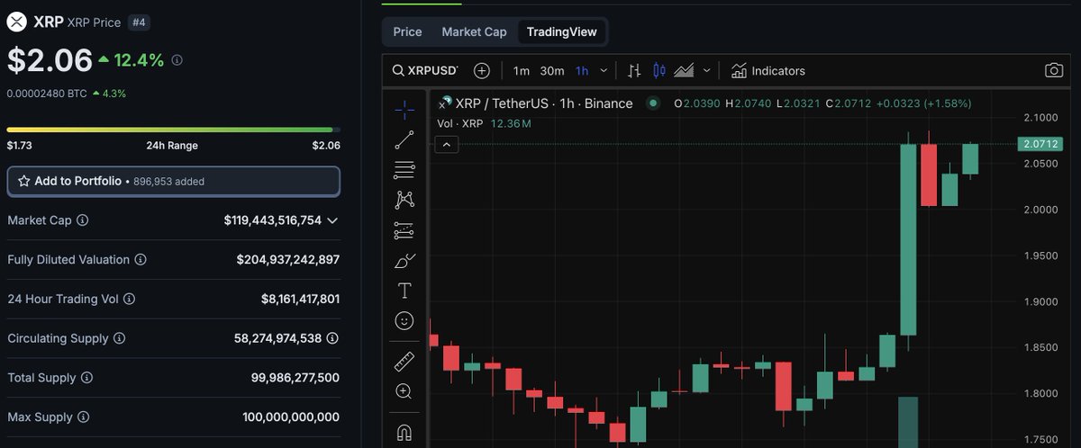Select the XABCD pattern tool

click(404, 199)
